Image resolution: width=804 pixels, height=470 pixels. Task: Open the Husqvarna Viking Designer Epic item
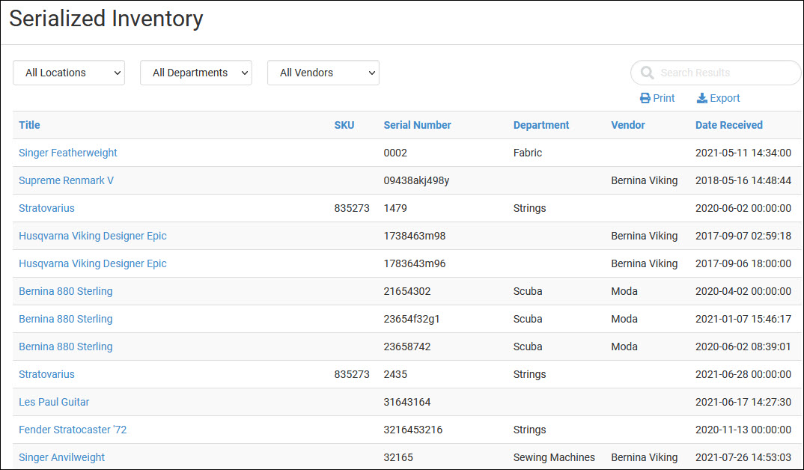(92, 236)
